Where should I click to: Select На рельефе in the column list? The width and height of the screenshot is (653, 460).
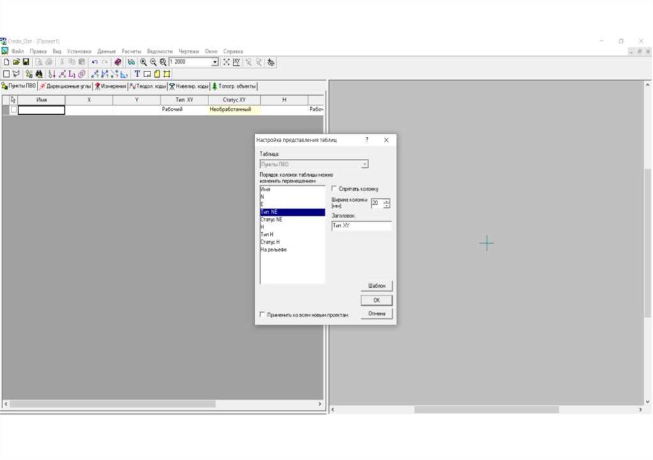292,249
